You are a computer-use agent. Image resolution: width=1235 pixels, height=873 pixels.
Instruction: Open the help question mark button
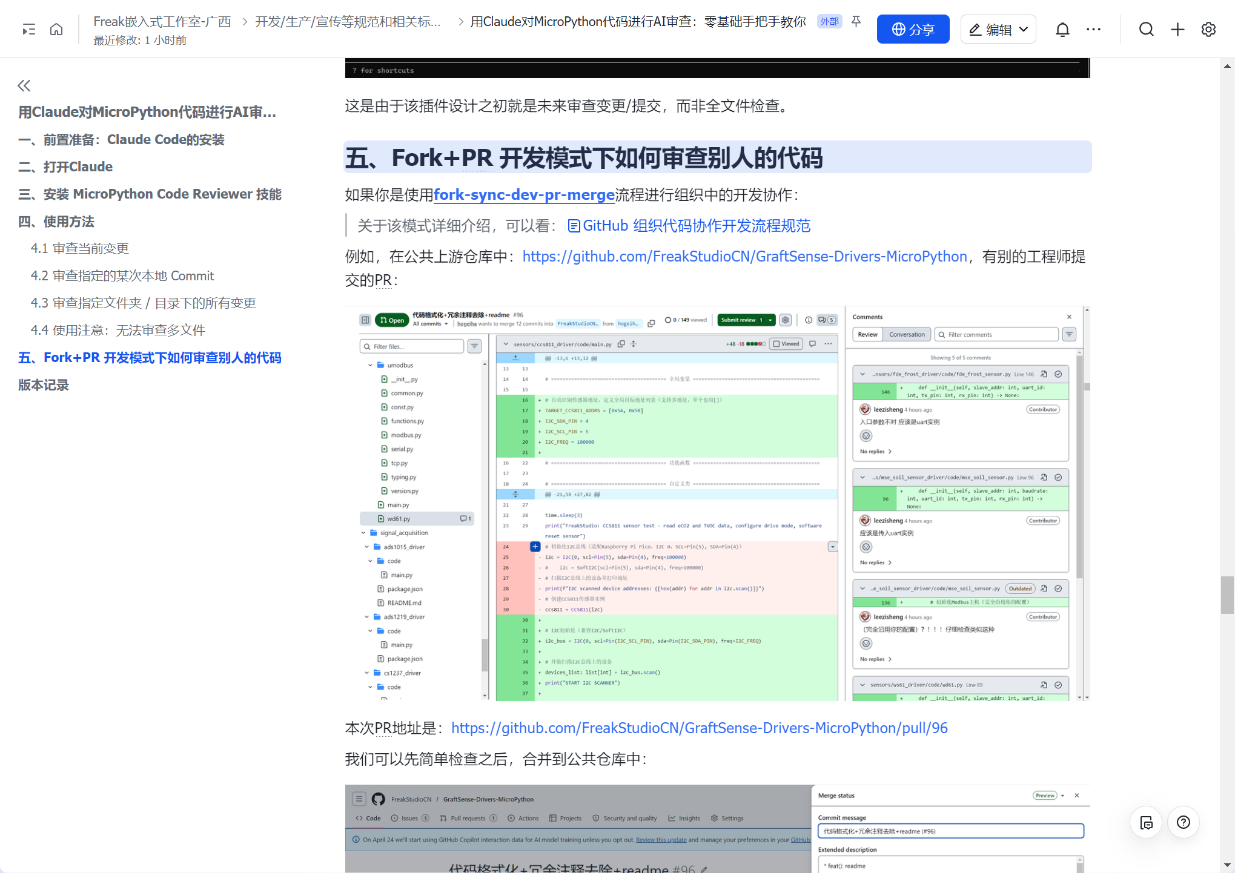[x=1183, y=822]
